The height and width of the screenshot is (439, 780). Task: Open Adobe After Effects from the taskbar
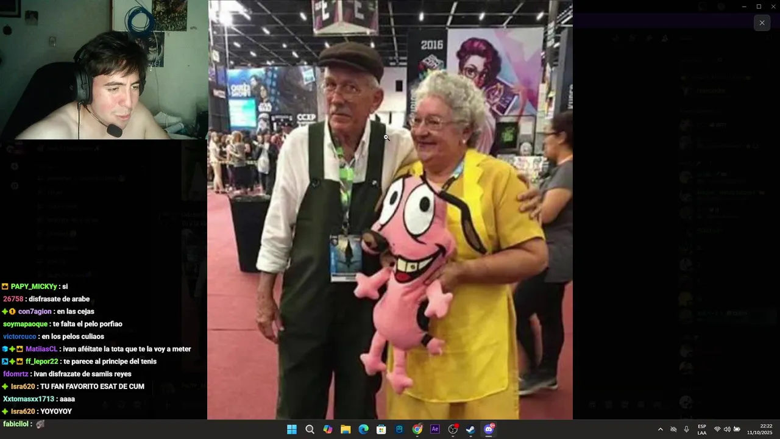435,429
